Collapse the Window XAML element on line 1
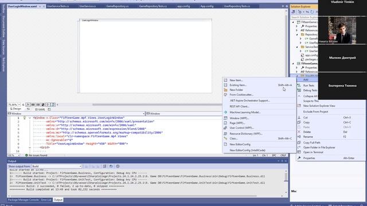Image resolution: width=367 pixels, height=206 pixels. [x=30, y=118]
